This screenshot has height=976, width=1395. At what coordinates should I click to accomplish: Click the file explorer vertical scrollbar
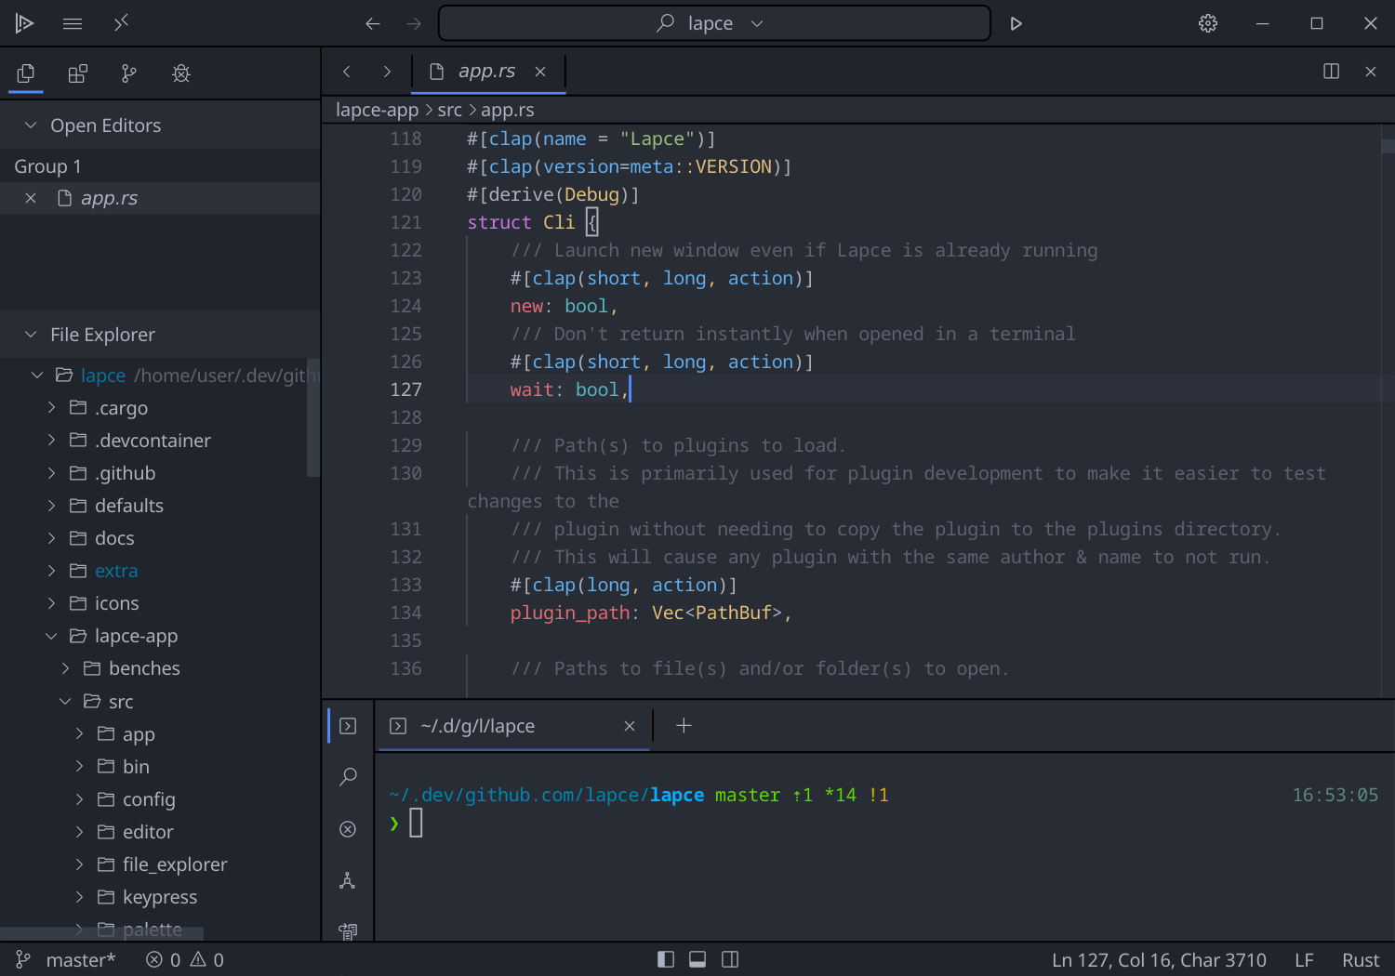(x=313, y=417)
